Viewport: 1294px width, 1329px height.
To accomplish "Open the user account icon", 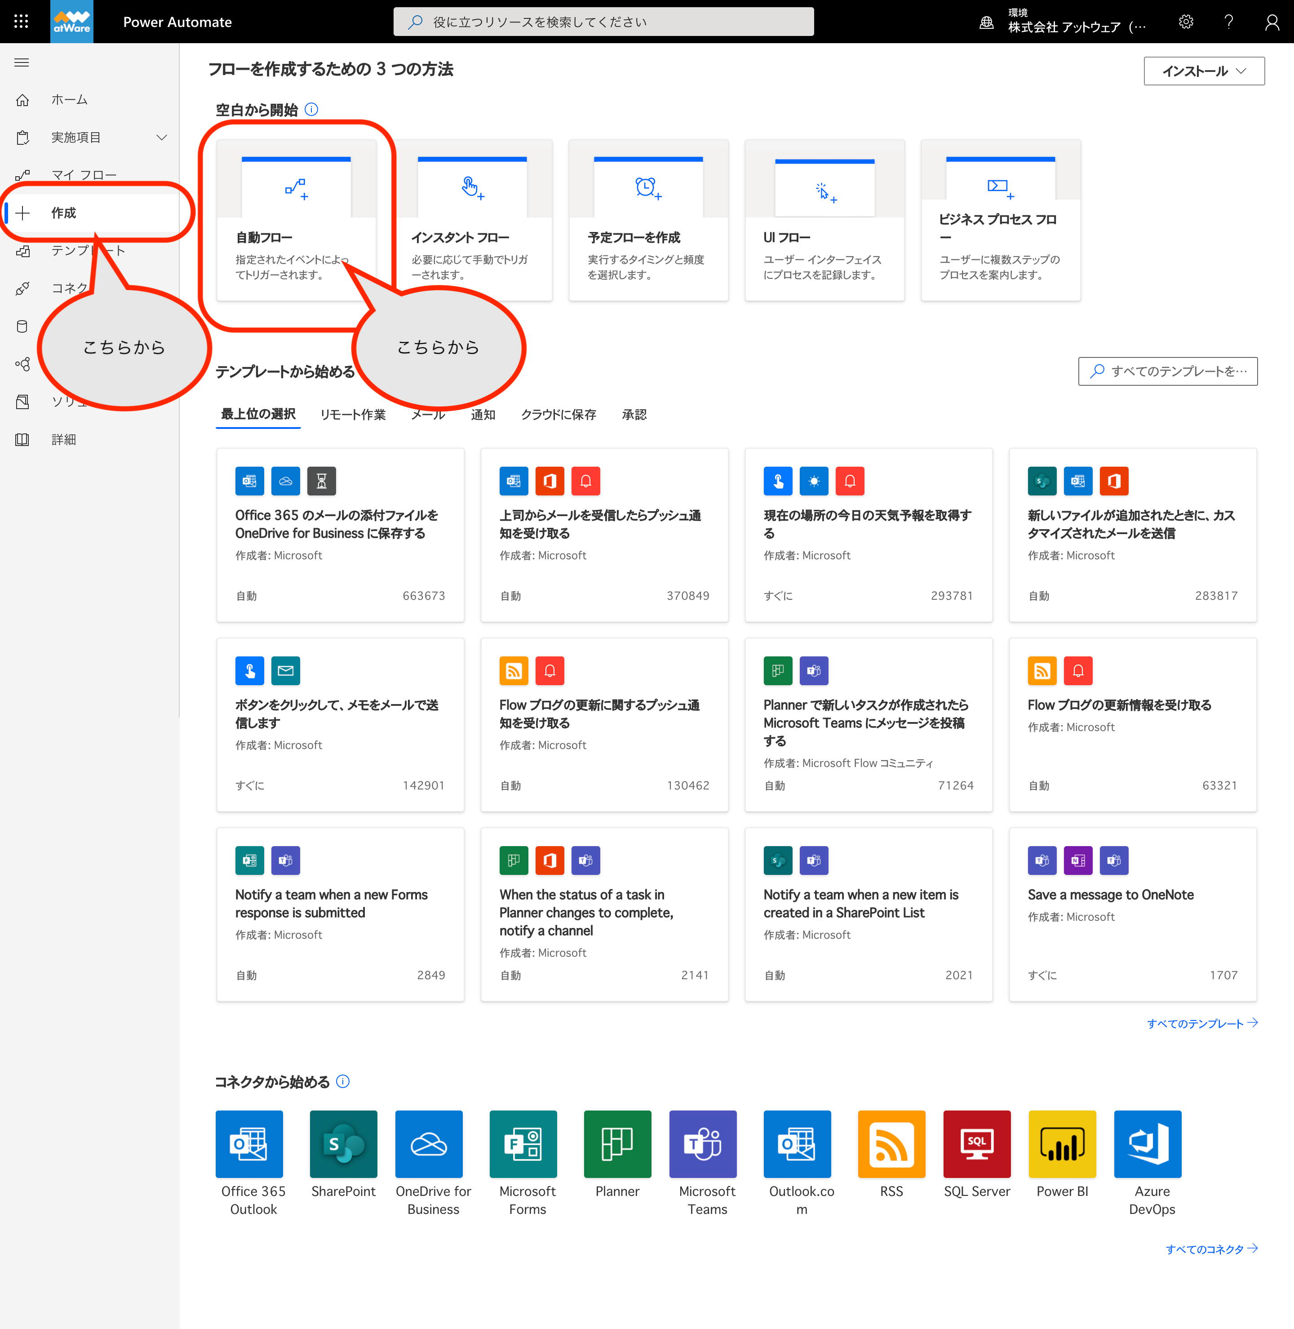I will pos(1271,22).
